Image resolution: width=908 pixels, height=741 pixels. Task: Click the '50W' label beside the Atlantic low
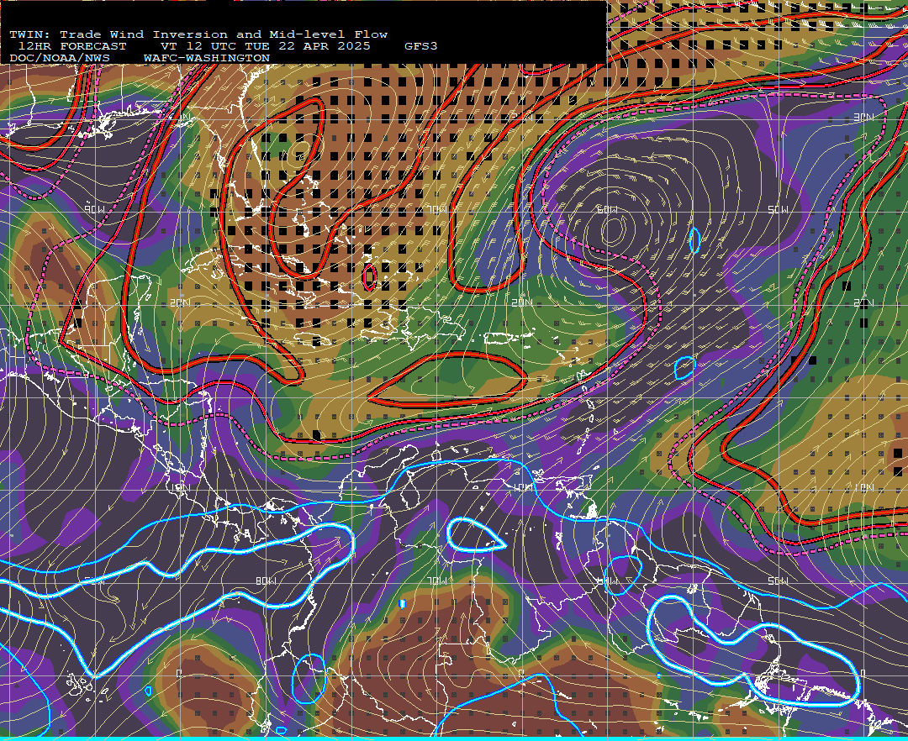pos(778,209)
